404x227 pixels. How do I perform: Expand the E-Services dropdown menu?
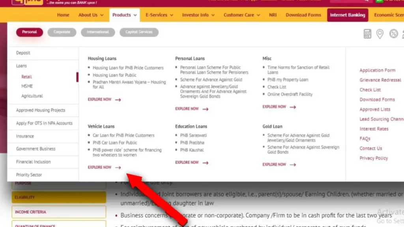[x=159, y=15]
